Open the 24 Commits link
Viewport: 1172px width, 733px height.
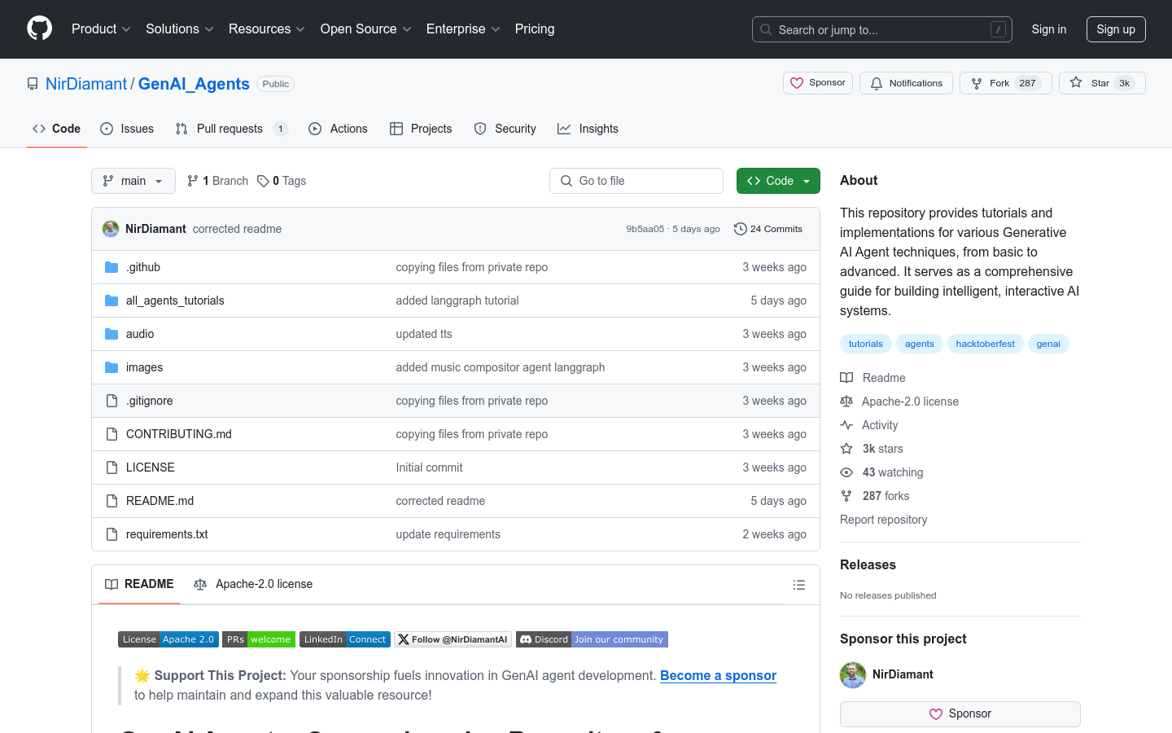[x=768, y=229]
